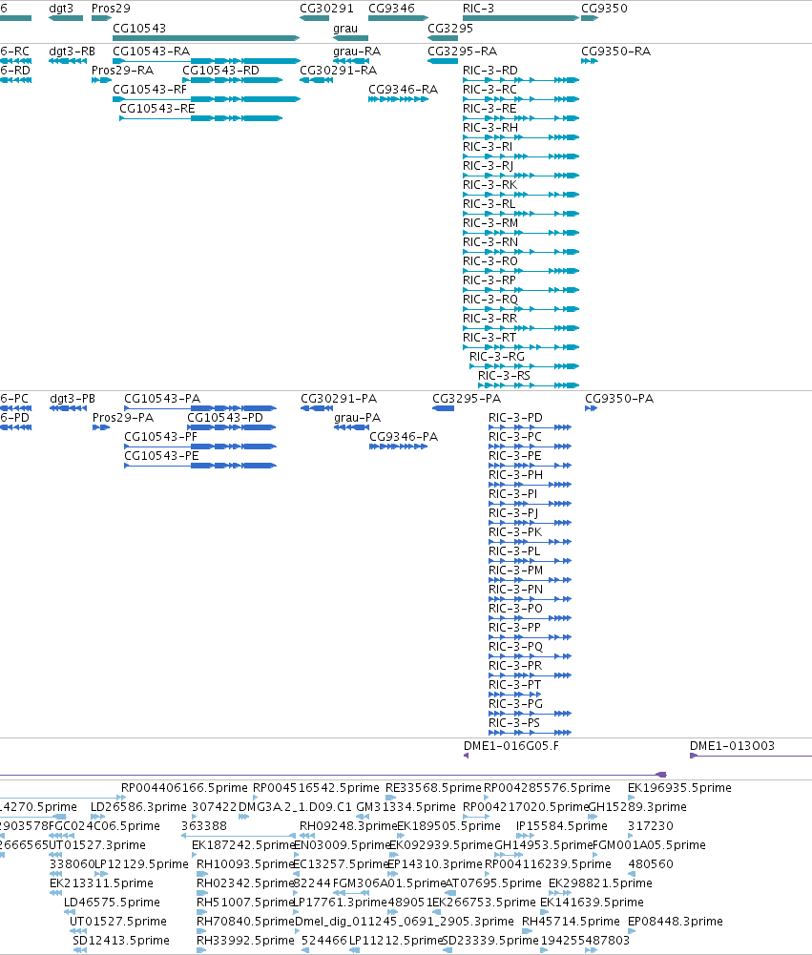The width and height of the screenshot is (812, 955).
Task: Open protein RIC-3-PS
Action: pyautogui.click(x=530, y=732)
